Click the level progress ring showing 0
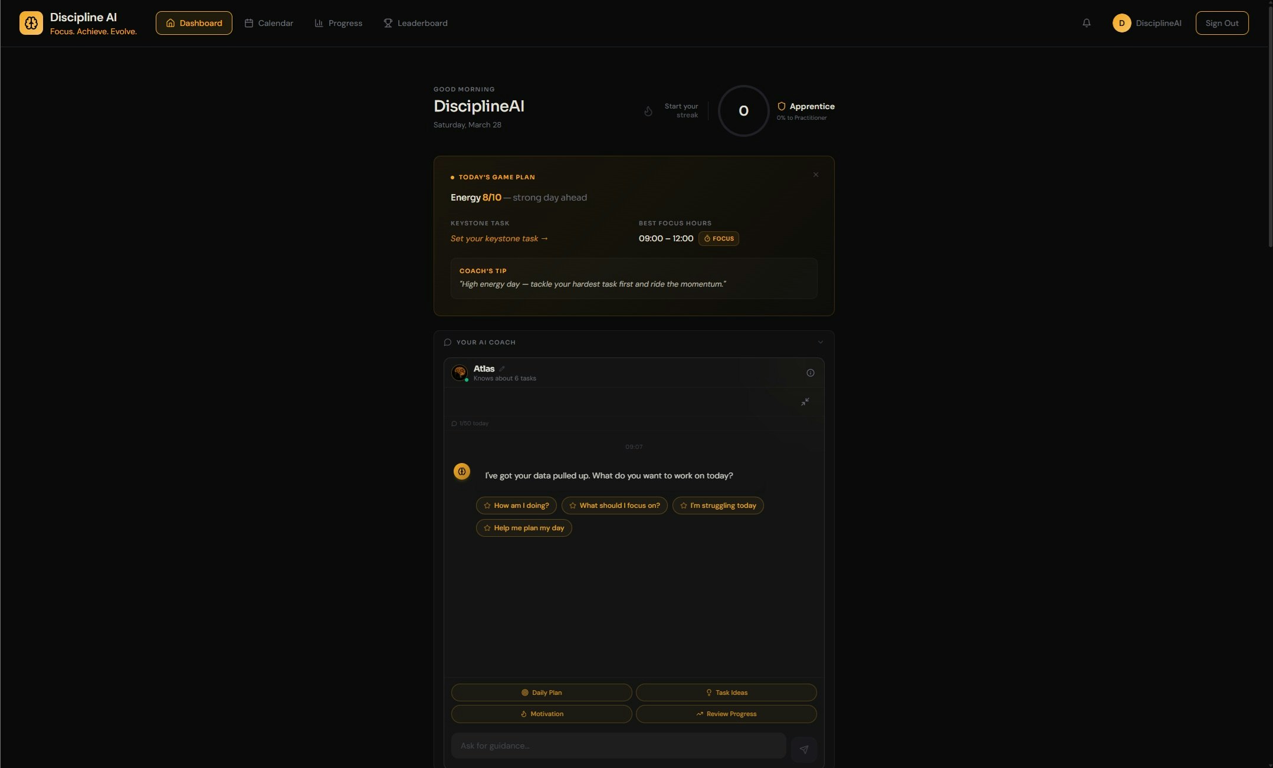1273x768 pixels. [743, 111]
